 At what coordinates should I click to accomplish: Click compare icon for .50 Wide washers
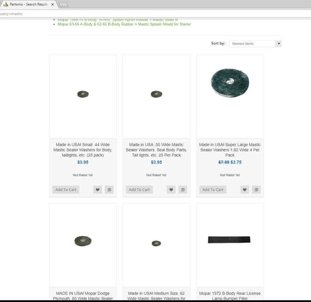tap(183, 190)
